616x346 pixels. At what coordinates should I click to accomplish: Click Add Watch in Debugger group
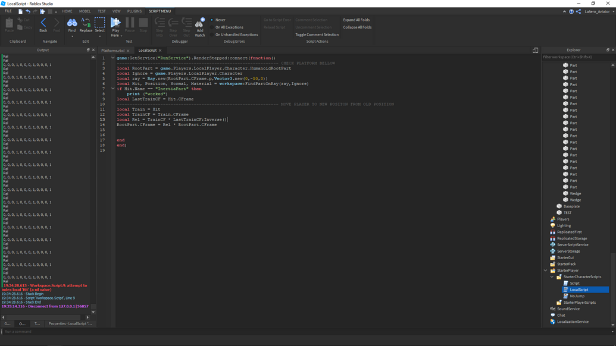(x=199, y=27)
